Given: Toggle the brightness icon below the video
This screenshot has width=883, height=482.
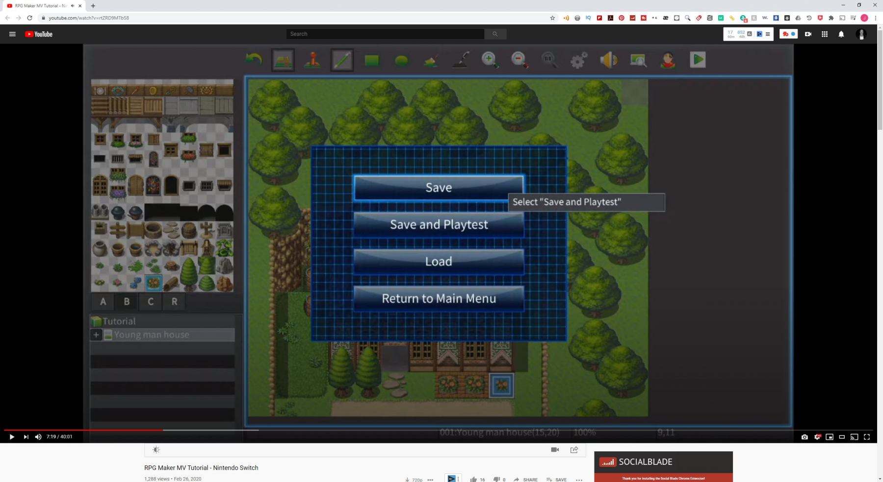Looking at the screenshot, I should (x=156, y=450).
